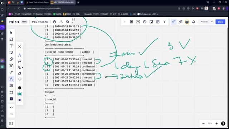Undo the last action
The width and height of the screenshot is (229, 129).
[x=11, y=107]
